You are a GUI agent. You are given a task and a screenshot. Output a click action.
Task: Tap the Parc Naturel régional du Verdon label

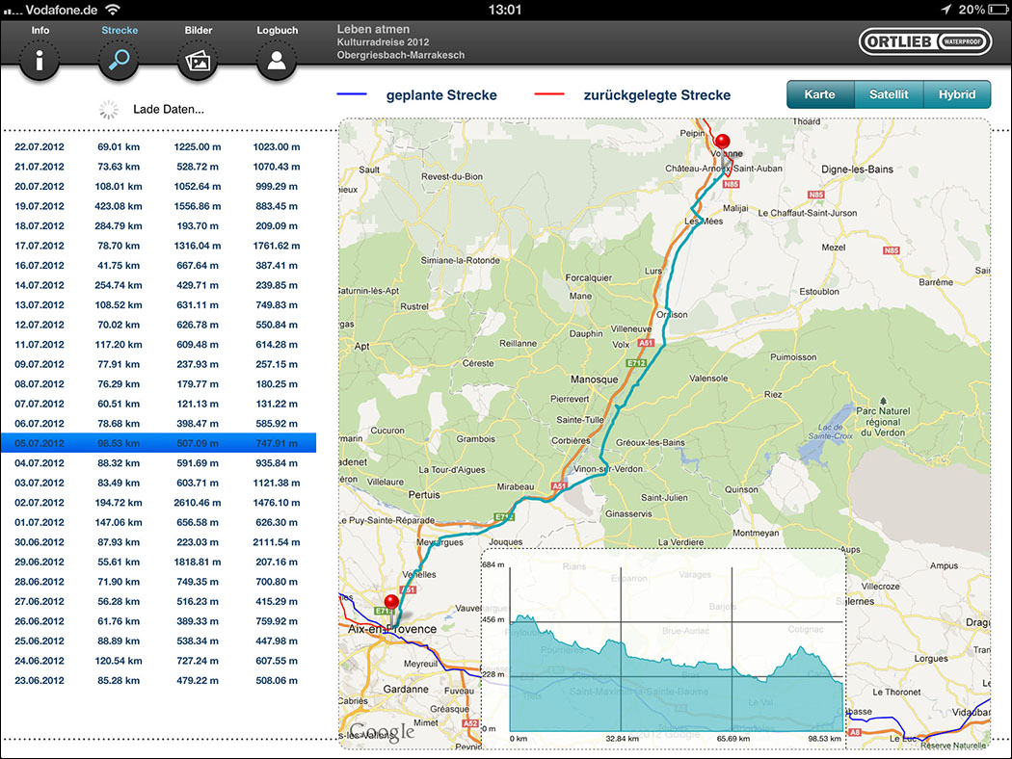pos(883,422)
